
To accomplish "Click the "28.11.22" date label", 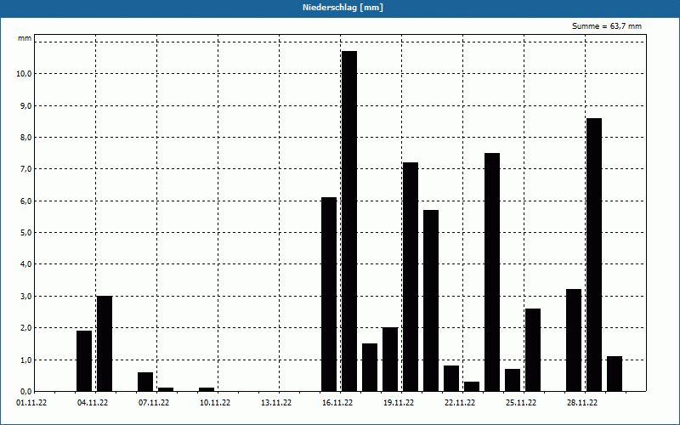I will [582, 403].
